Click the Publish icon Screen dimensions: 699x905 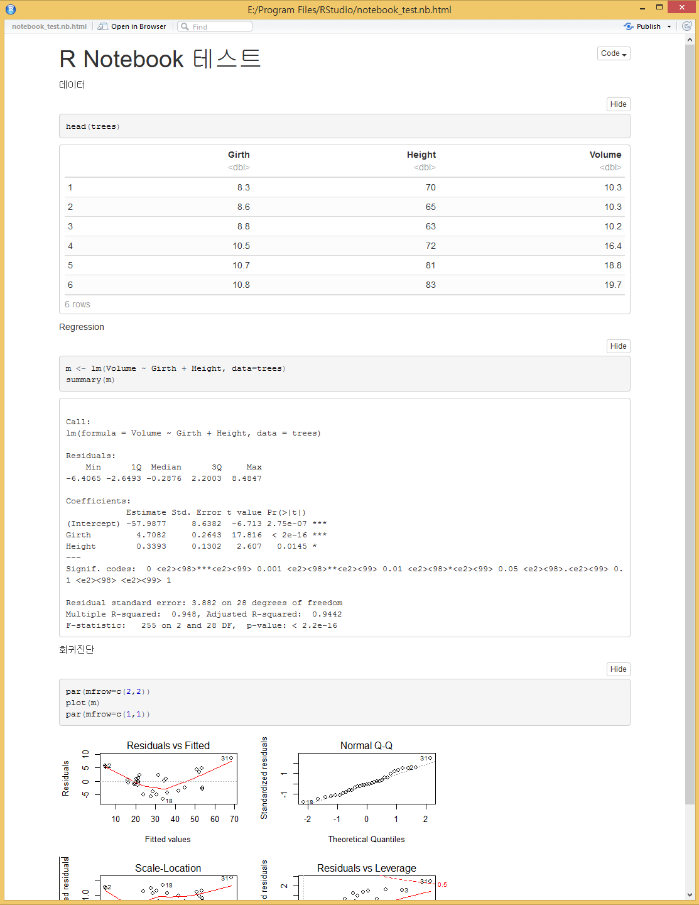[x=629, y=26]
